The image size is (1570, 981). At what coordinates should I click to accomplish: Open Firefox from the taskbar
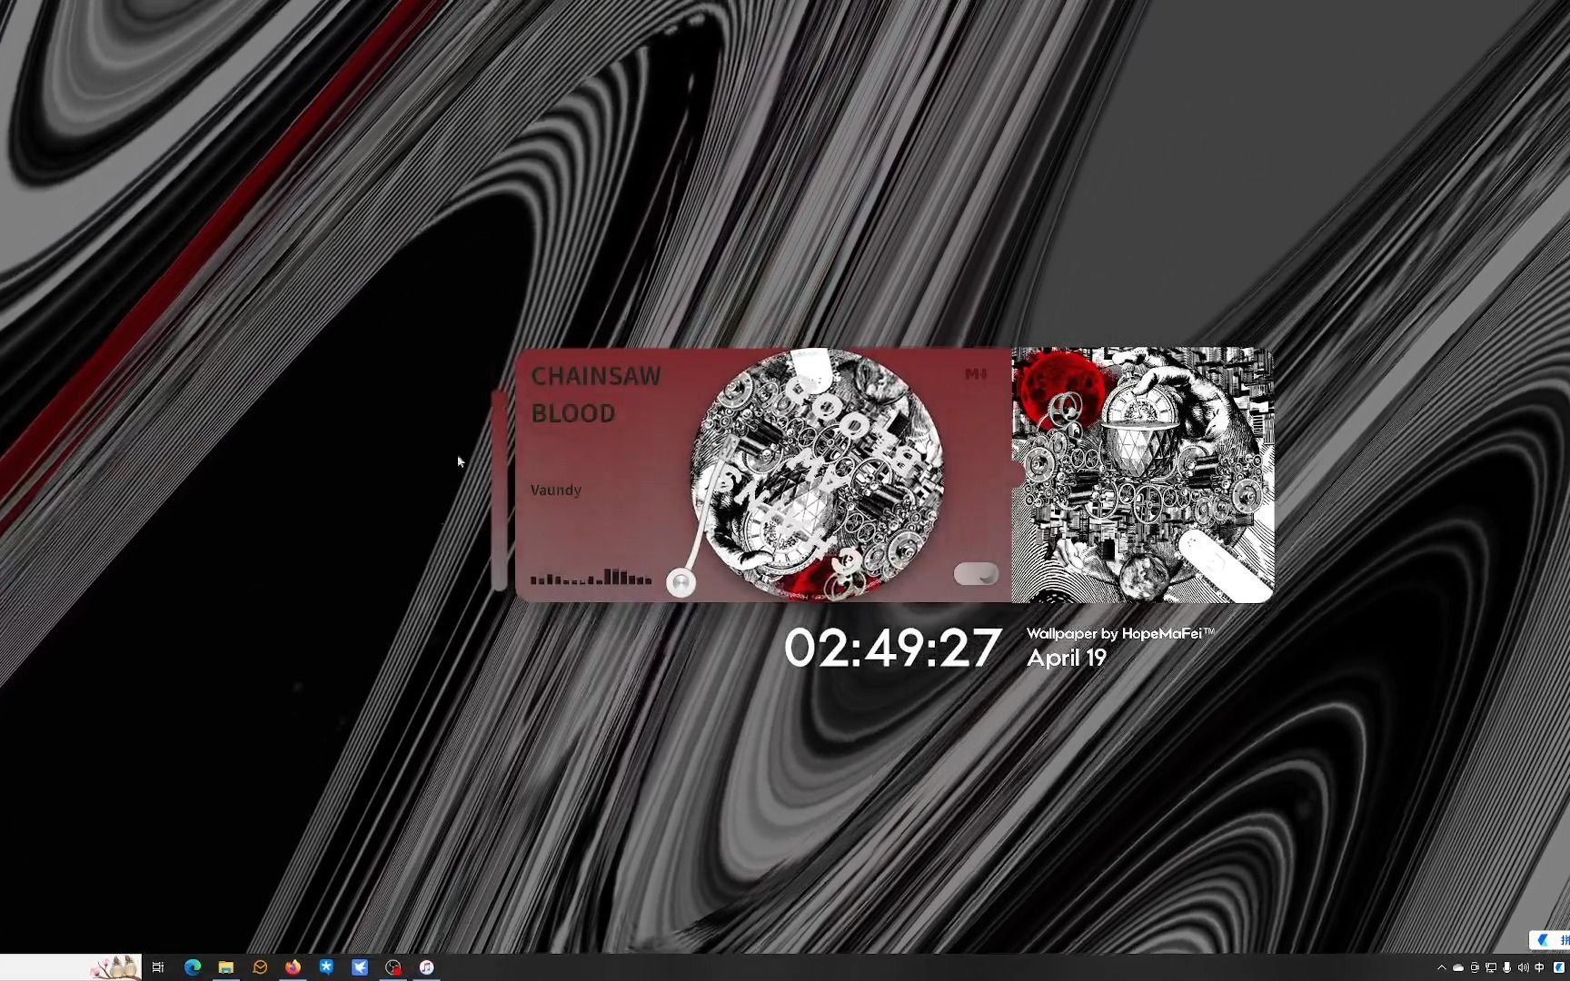tap(293, 967)
